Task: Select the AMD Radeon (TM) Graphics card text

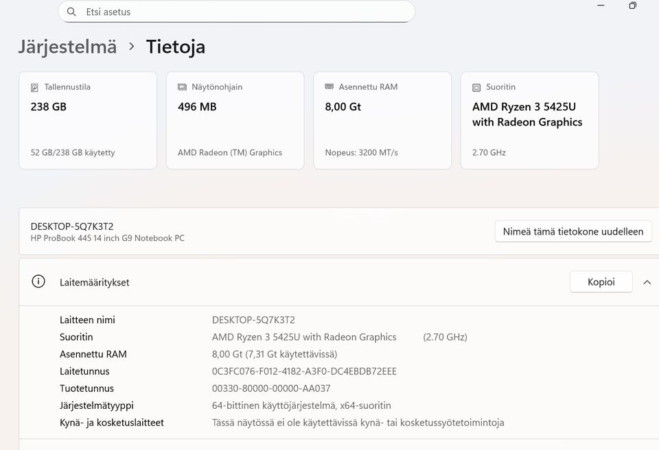Action: coord(230,152)
